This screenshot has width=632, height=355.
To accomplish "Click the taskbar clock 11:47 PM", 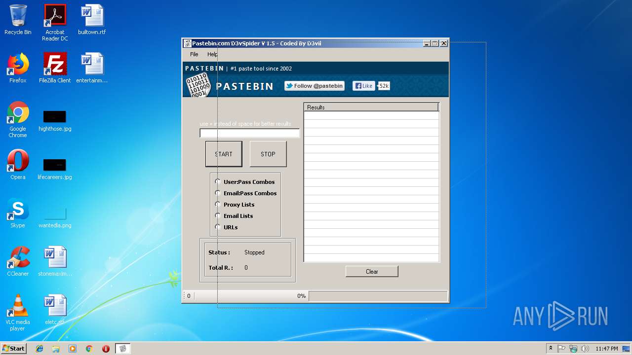I will tap(606, 349).
